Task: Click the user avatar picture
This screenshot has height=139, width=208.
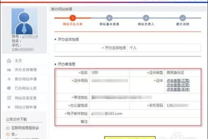Action: coord(24,22)
